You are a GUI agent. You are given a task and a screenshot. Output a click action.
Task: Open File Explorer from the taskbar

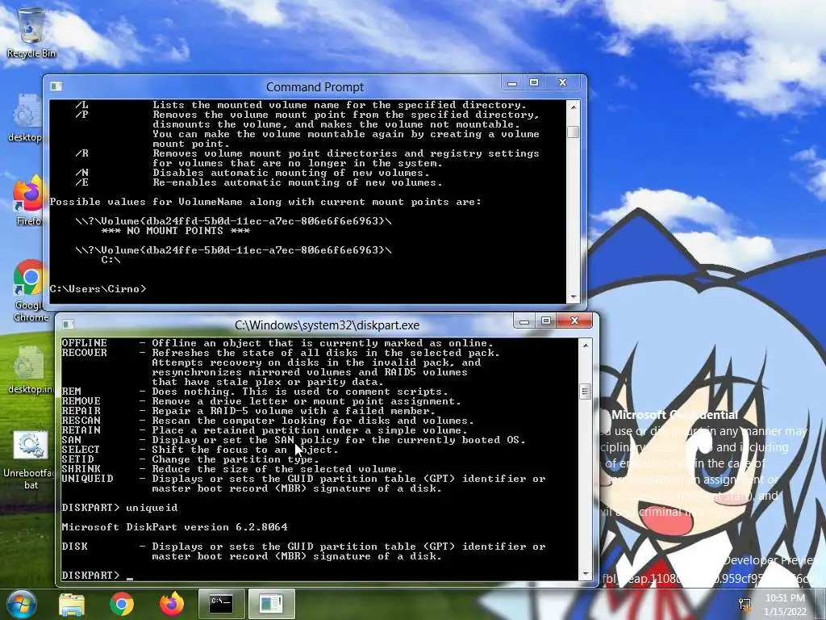[x=72, y=604]
